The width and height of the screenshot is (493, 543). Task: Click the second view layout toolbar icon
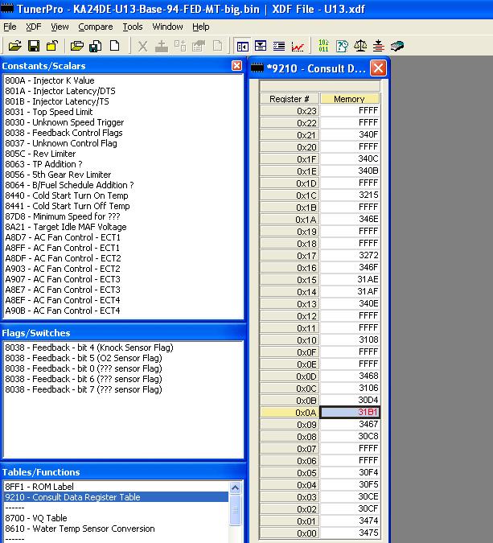point(261,46)
